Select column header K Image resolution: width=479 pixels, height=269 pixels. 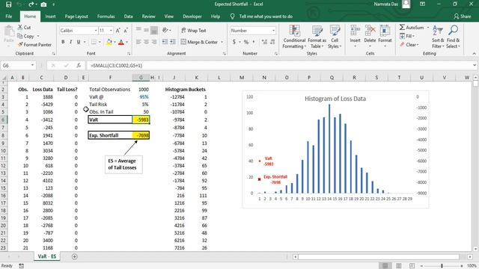tap(196, 78)
